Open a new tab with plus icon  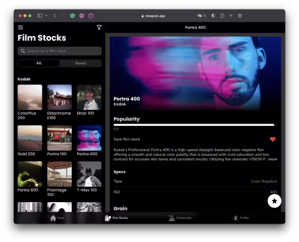pyautogui.click(x=231, y=16)
